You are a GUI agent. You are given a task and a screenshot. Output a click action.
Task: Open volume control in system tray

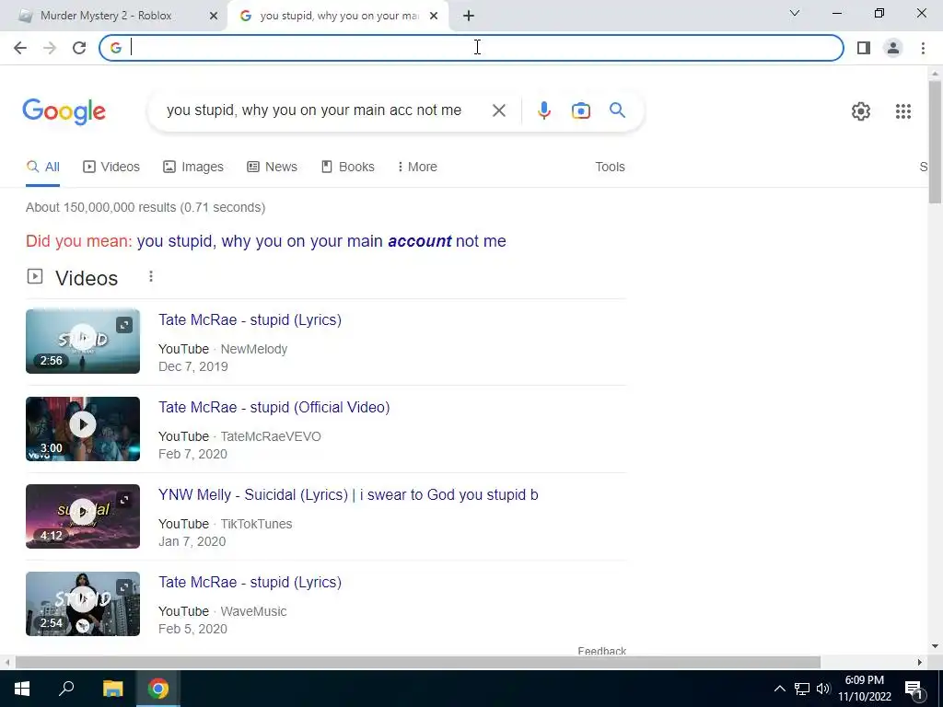tap(822, 689)
